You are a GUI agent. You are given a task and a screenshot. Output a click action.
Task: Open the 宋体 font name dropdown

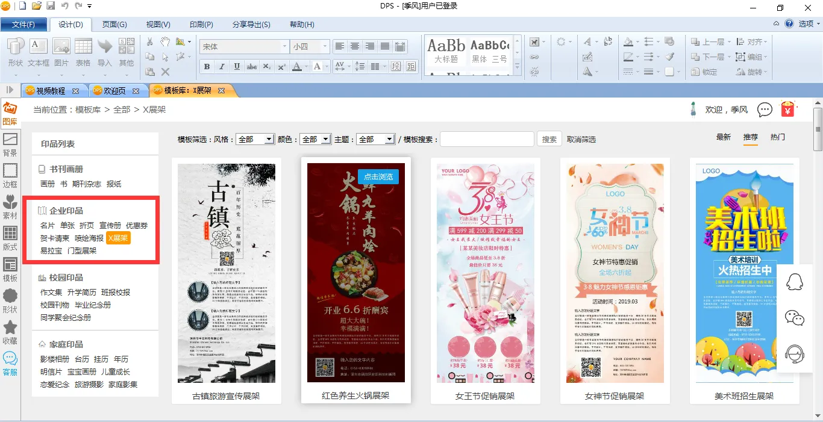(x=284, y=46)
